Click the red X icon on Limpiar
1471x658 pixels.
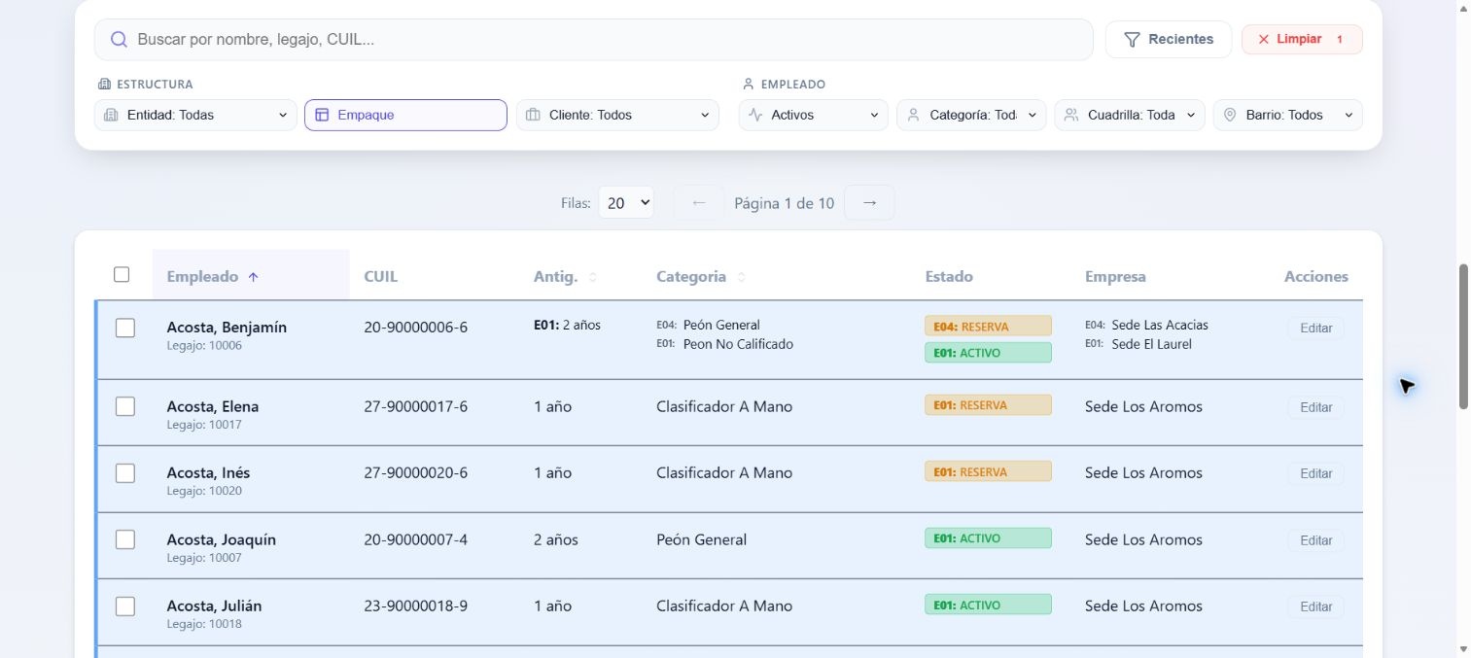point(1264,40)
